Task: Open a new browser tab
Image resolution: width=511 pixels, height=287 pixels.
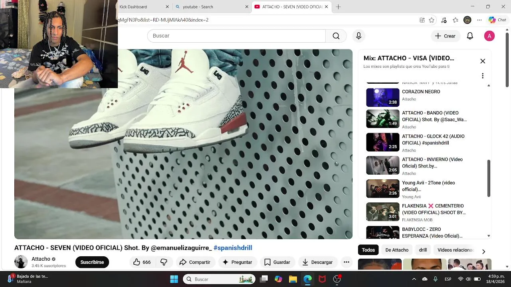Action: pyautogui.click(x=338, y=7)
